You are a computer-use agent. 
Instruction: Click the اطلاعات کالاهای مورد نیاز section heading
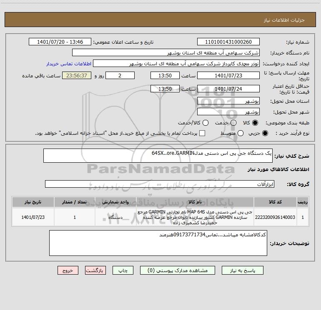(278, 169)
